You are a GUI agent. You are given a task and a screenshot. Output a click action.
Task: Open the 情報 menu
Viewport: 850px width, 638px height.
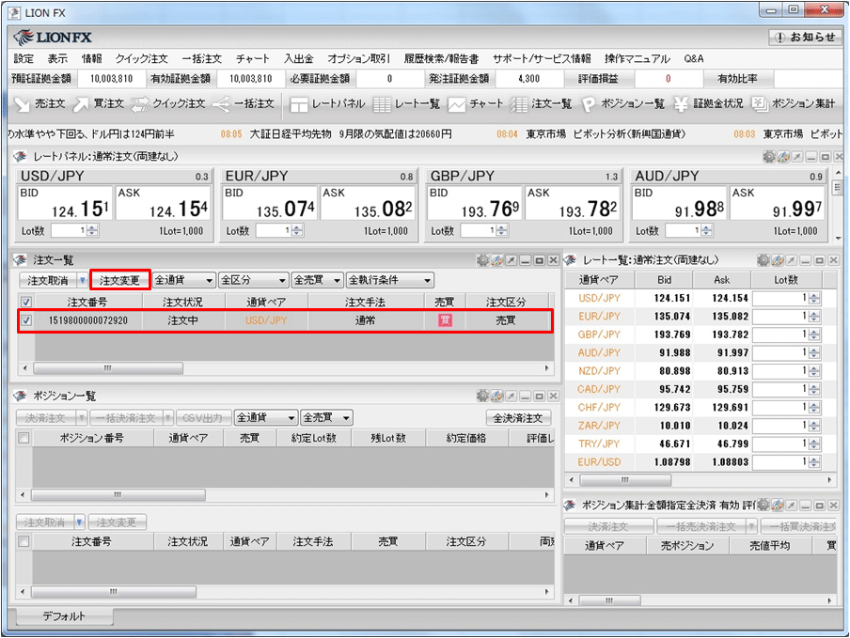pos(91,58)
